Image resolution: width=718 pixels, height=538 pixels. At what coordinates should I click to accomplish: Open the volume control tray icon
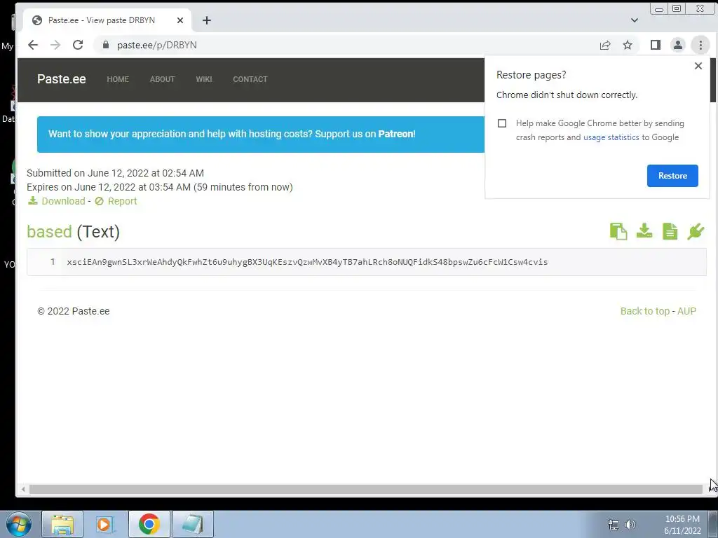(x=630, y=524)
